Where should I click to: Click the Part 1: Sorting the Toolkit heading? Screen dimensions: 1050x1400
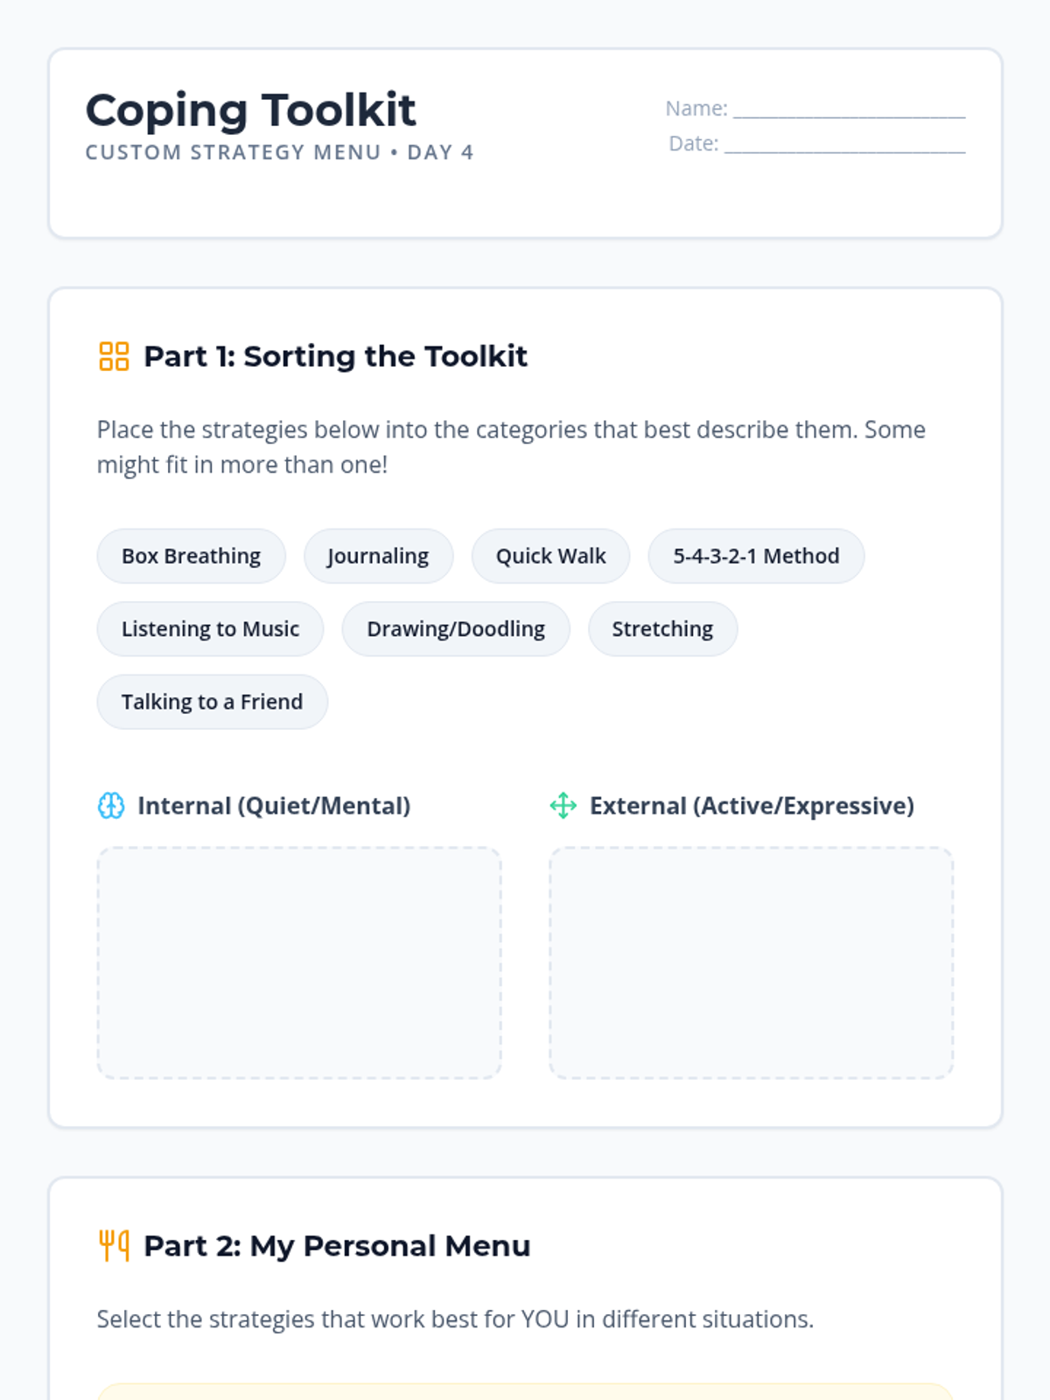pos(335,356)
